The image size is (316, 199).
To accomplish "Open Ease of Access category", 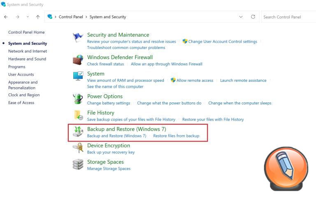I will [21, 102].
